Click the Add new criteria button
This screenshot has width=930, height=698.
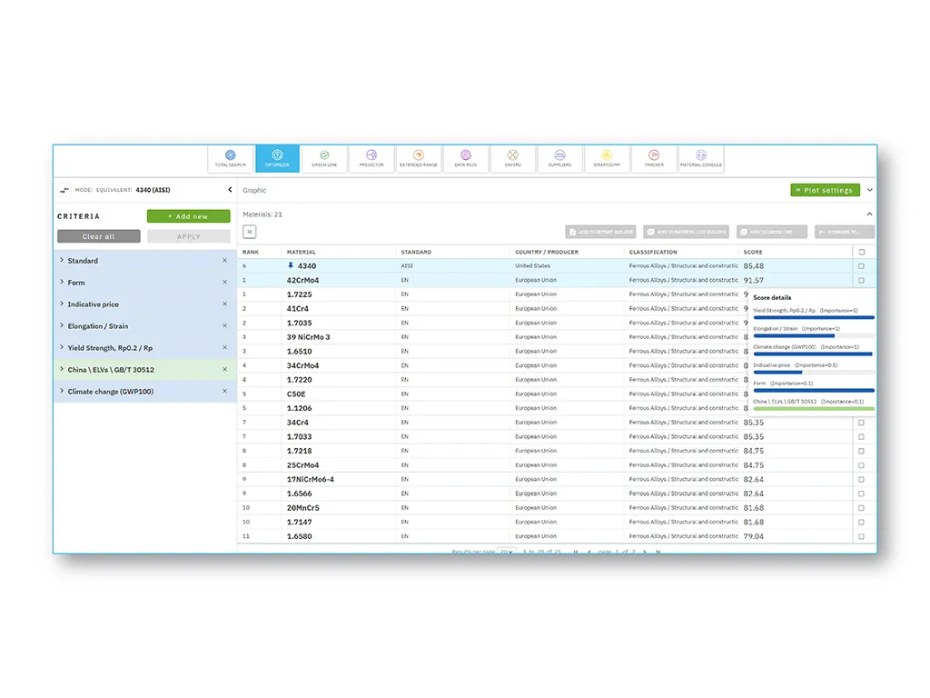188,216
